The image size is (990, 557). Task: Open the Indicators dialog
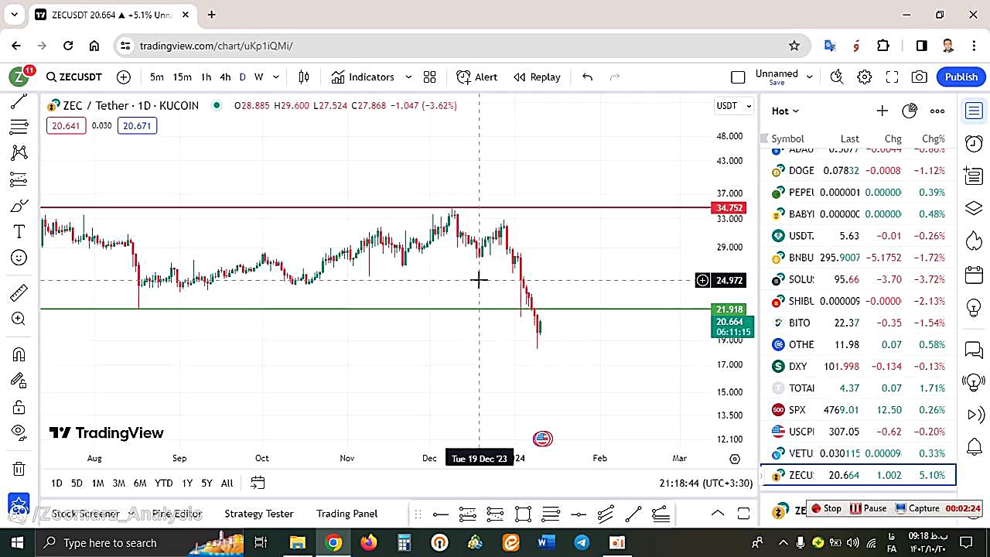[363, 77]
